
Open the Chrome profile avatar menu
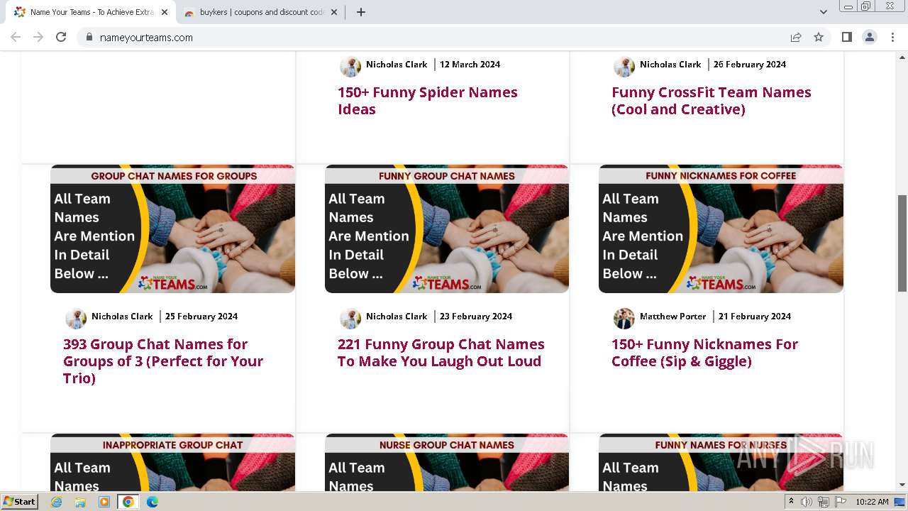point(869,37)
